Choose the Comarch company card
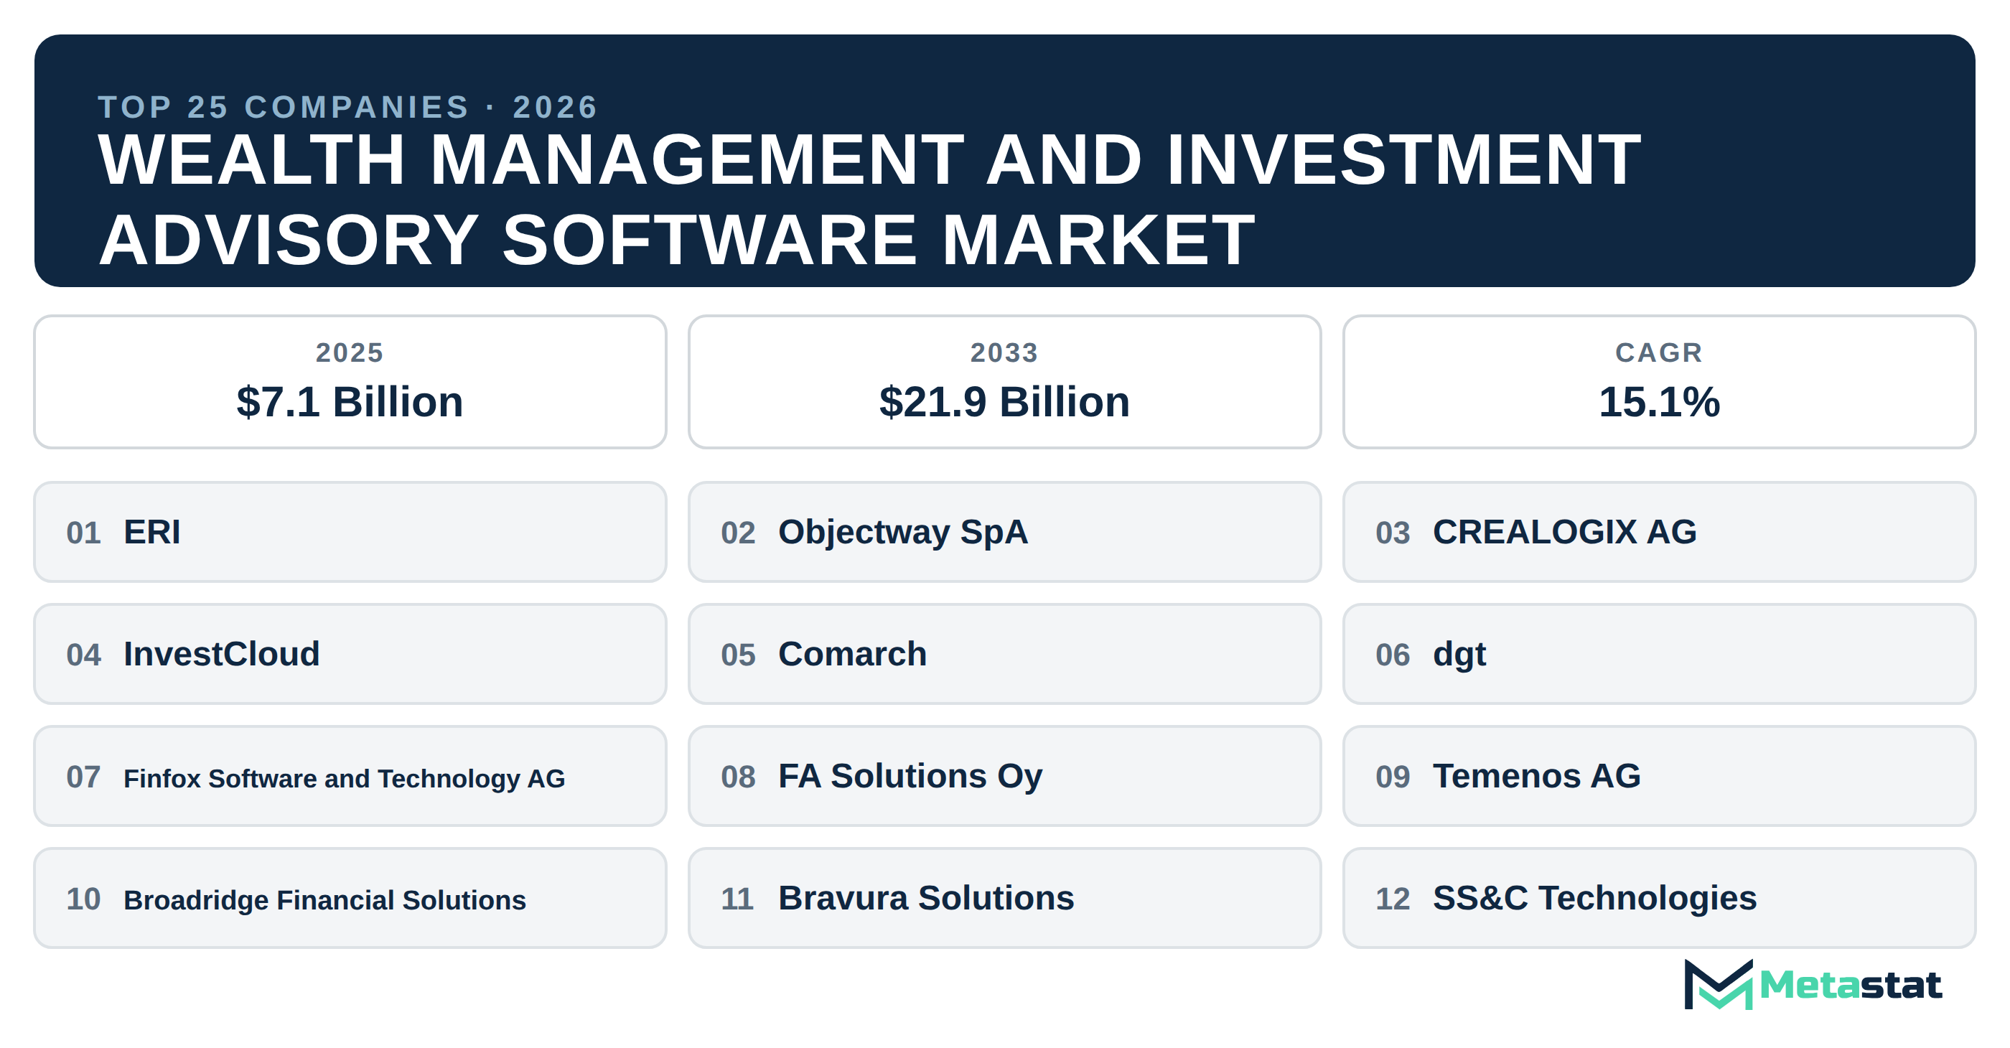 tap(1004, 654)
